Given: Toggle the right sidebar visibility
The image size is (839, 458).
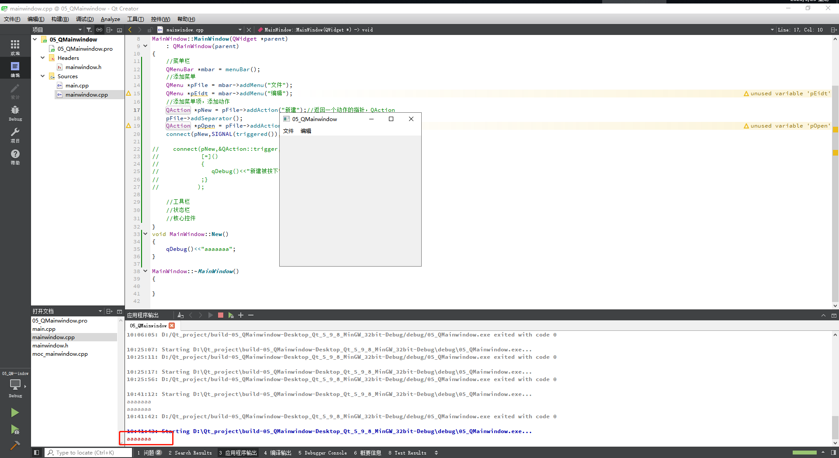Looking at the screenshot, I should pyautogui.click(x=833, y=453).
